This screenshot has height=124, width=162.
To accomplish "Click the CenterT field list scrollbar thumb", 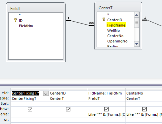I will [x=136, y=23].
